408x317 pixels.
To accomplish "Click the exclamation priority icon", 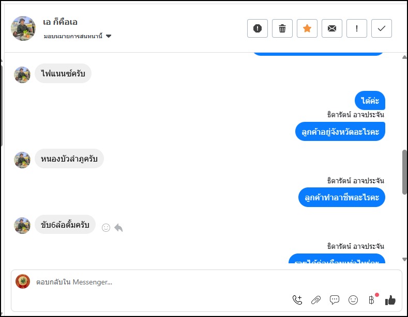I will pyautogui.click(x=356, y=28).
